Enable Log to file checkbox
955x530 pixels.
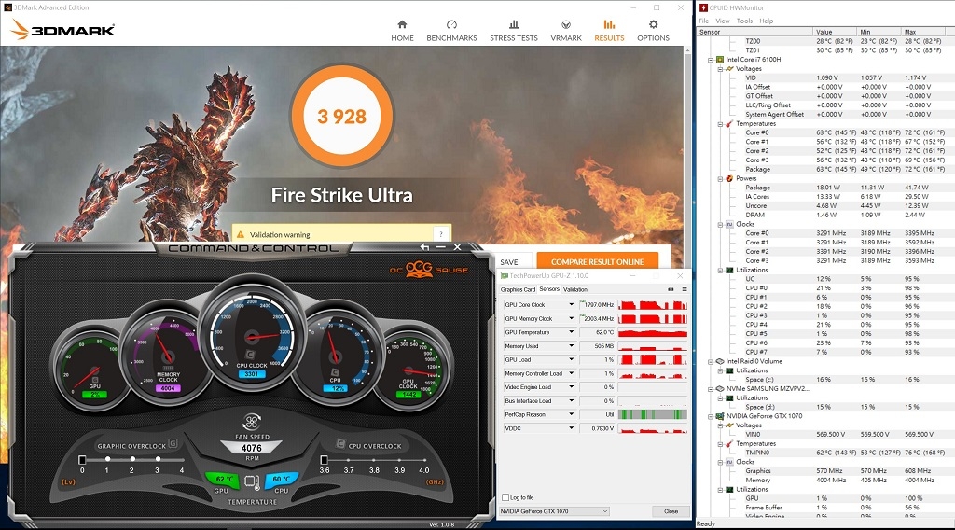click(505, 497)
